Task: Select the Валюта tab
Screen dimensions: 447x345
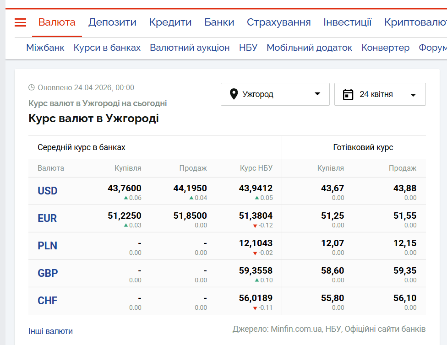Action: [57, 22]
